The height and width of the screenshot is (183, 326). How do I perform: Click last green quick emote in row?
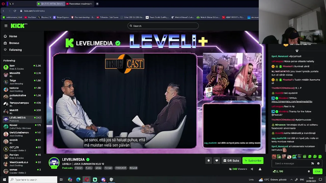tap(320, 157)
